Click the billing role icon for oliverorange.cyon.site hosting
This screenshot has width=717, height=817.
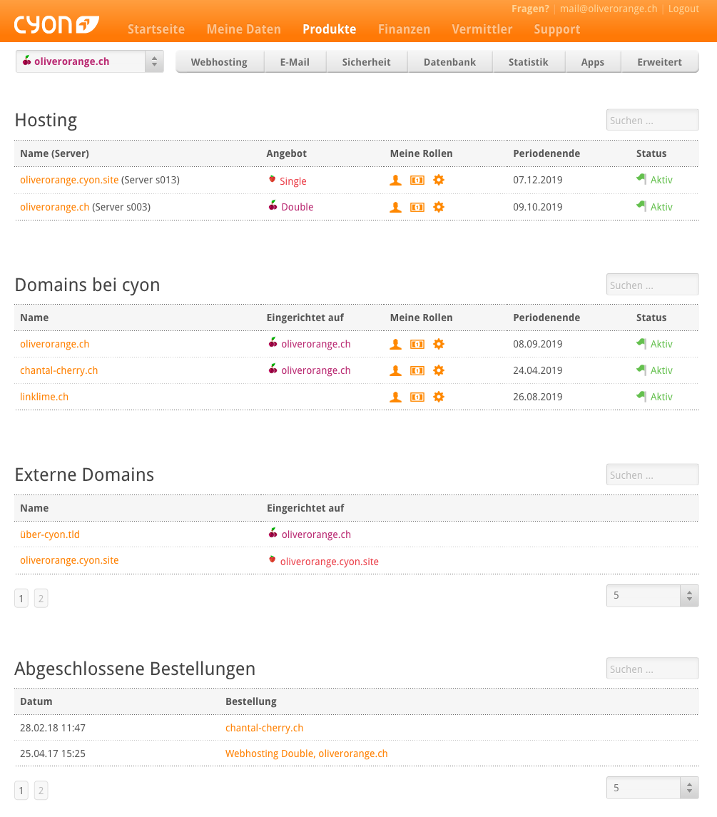point(417,181)
